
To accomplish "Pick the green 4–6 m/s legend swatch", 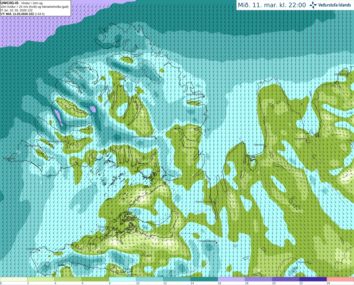I will 68,279.
